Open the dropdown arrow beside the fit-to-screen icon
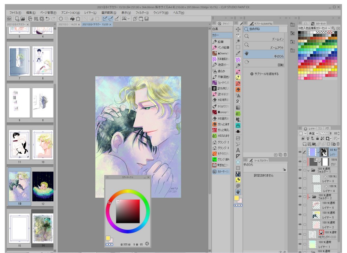 (129, 19)
